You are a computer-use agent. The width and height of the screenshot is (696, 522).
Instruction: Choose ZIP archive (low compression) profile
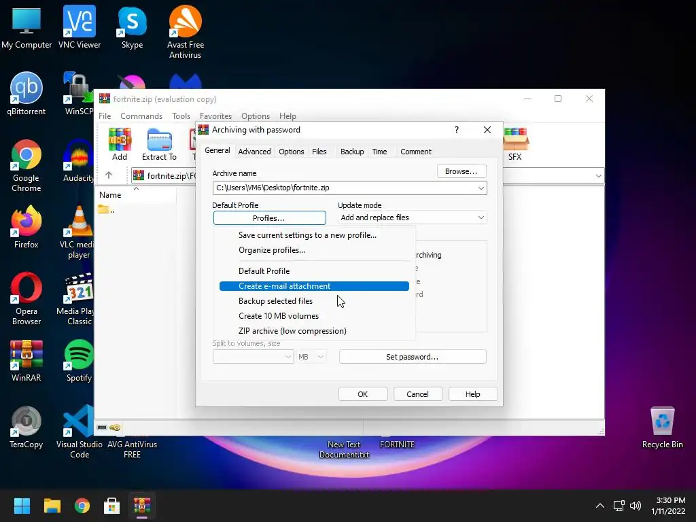(x=314, y=331)
